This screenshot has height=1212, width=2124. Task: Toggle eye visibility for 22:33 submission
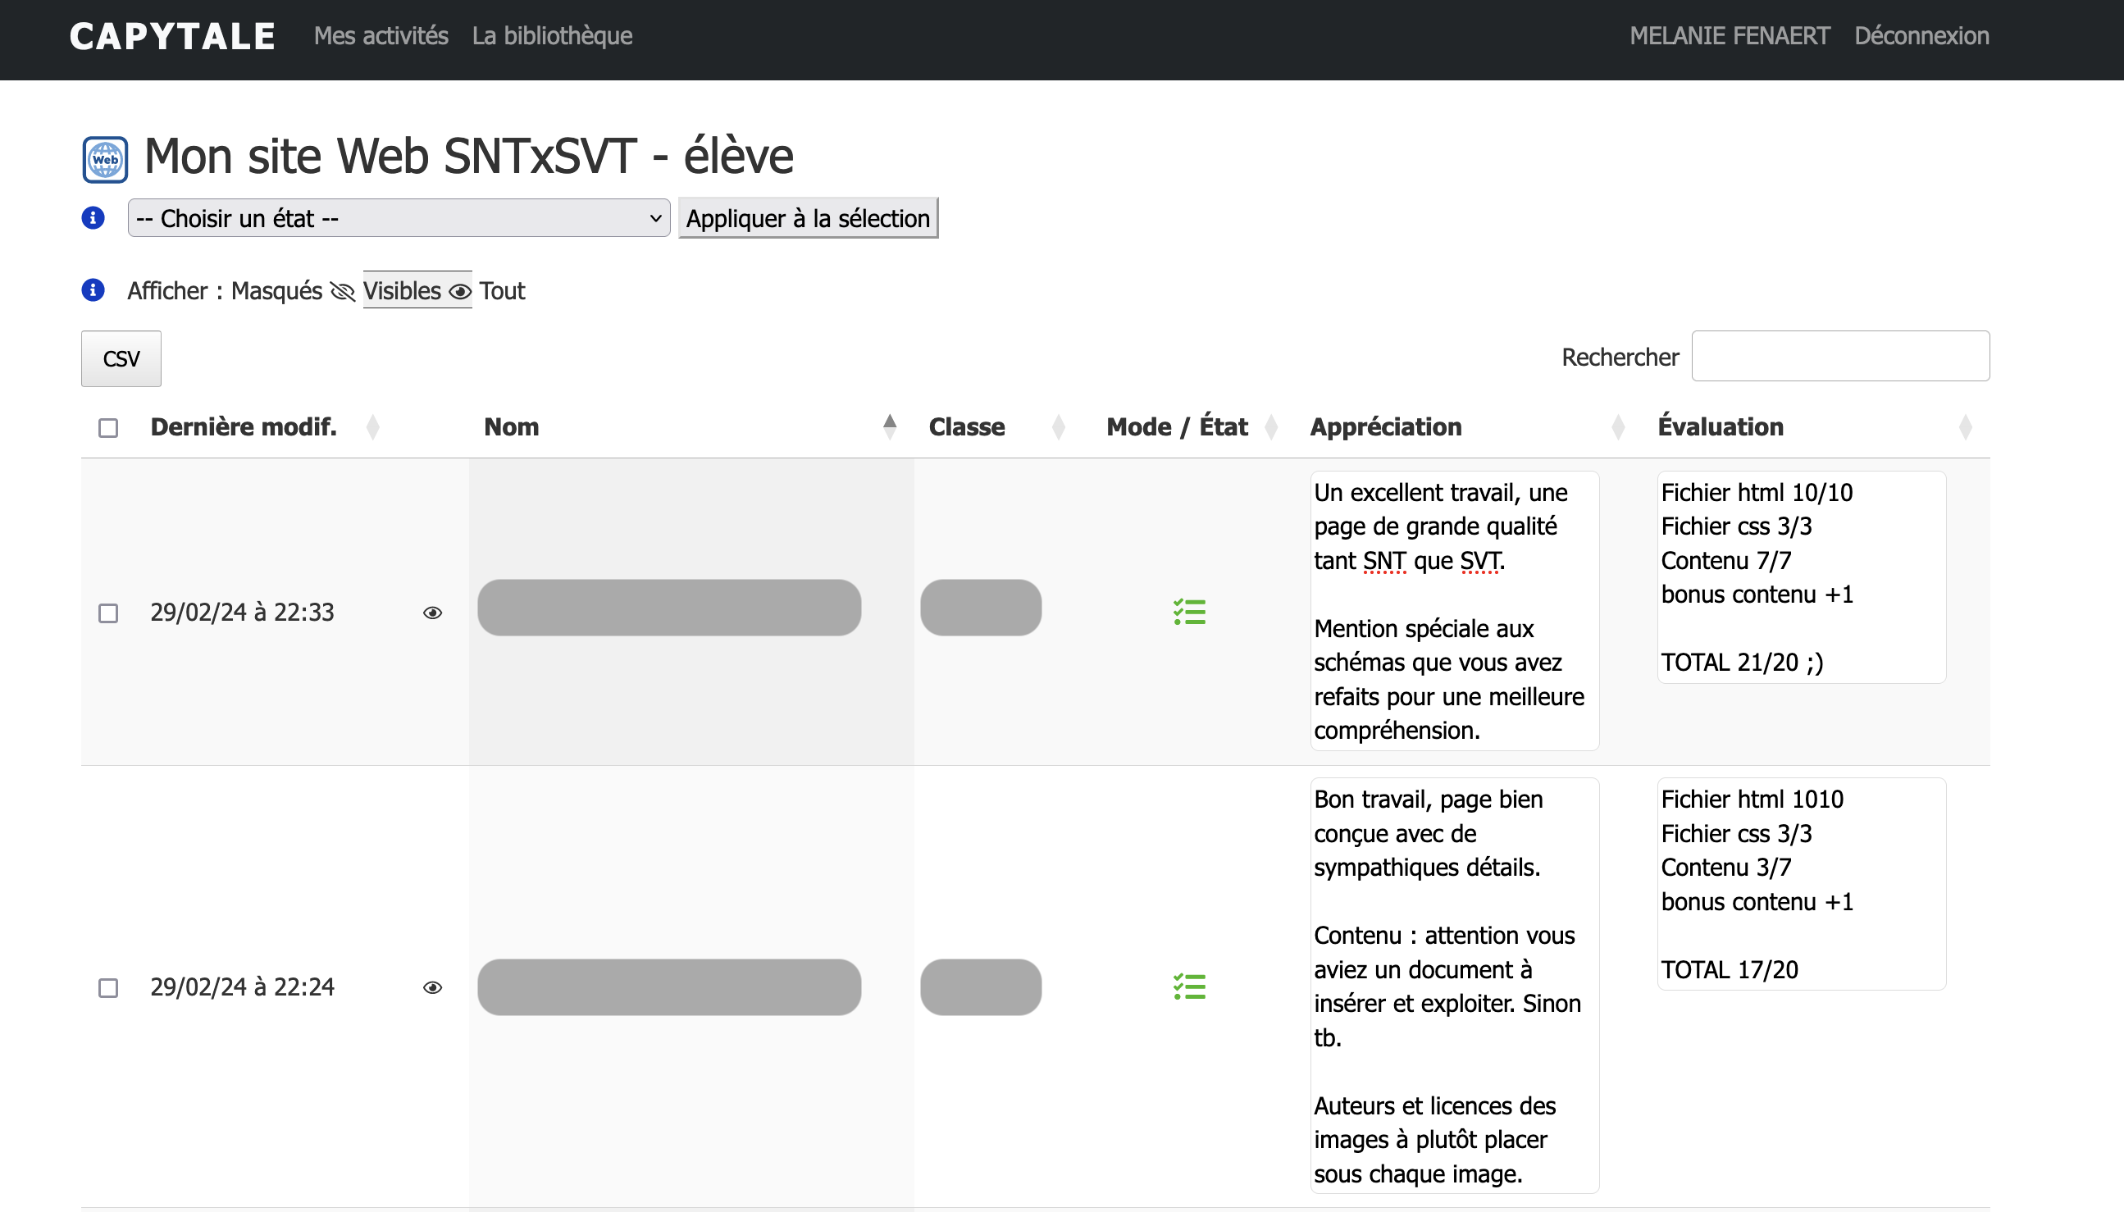(x=432, y=613)
